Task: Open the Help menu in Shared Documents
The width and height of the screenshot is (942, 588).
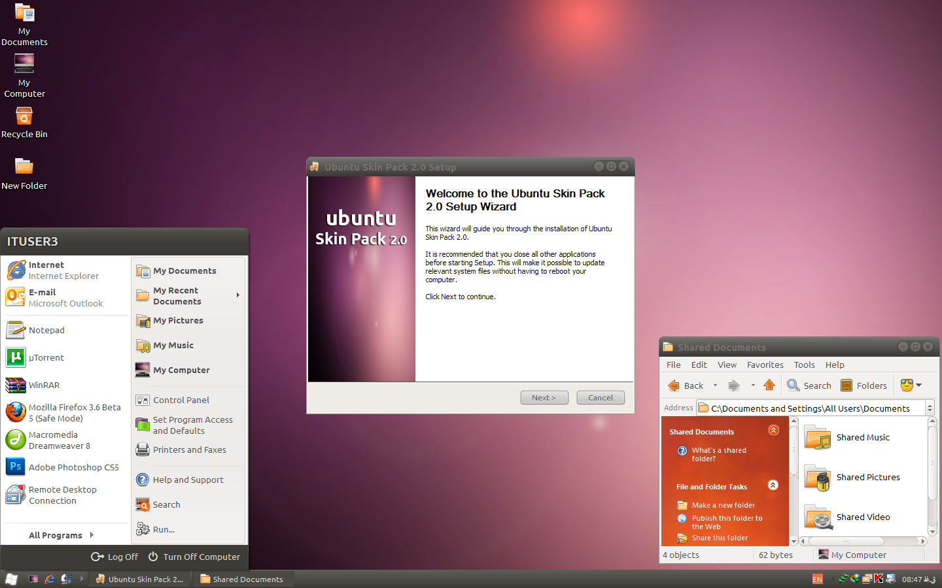Action: tap(834, 365)
